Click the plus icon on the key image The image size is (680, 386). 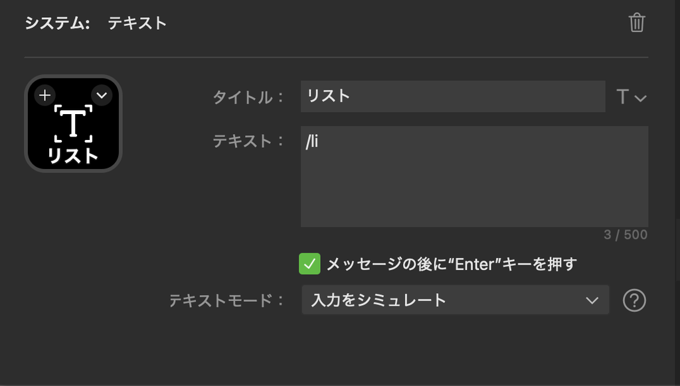[45, 96]
